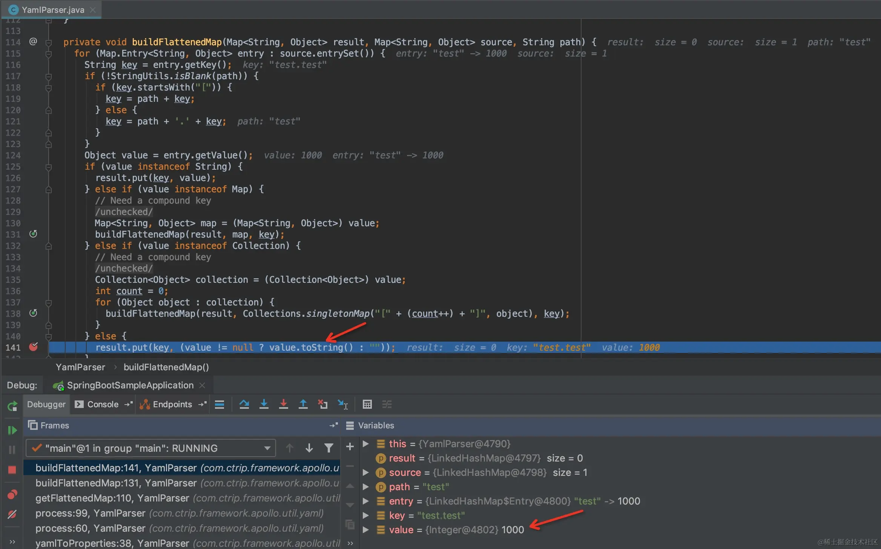Toggle the breakpoint on line 141
Viewport: 881px width, 549px height.
tap(34, 347)
